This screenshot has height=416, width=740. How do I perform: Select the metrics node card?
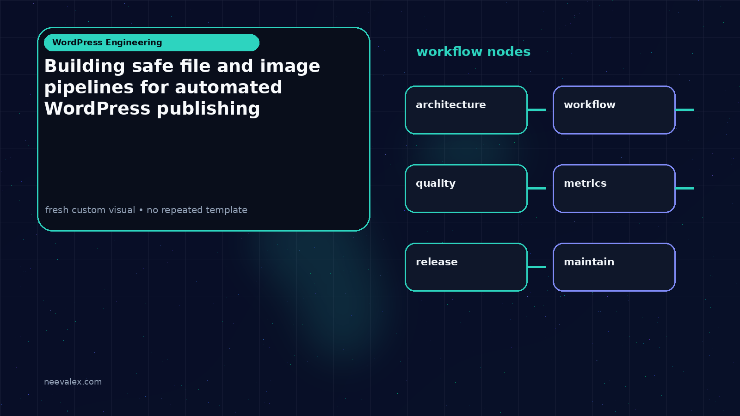[x=614, y=189]
